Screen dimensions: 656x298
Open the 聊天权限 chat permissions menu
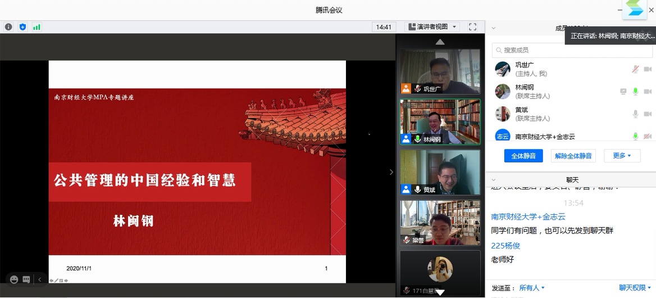click(635, 288)
